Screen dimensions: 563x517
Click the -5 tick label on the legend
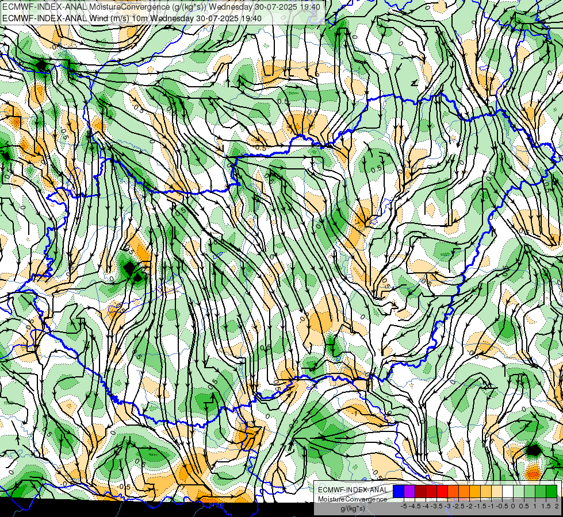click(x=404, y=506)
